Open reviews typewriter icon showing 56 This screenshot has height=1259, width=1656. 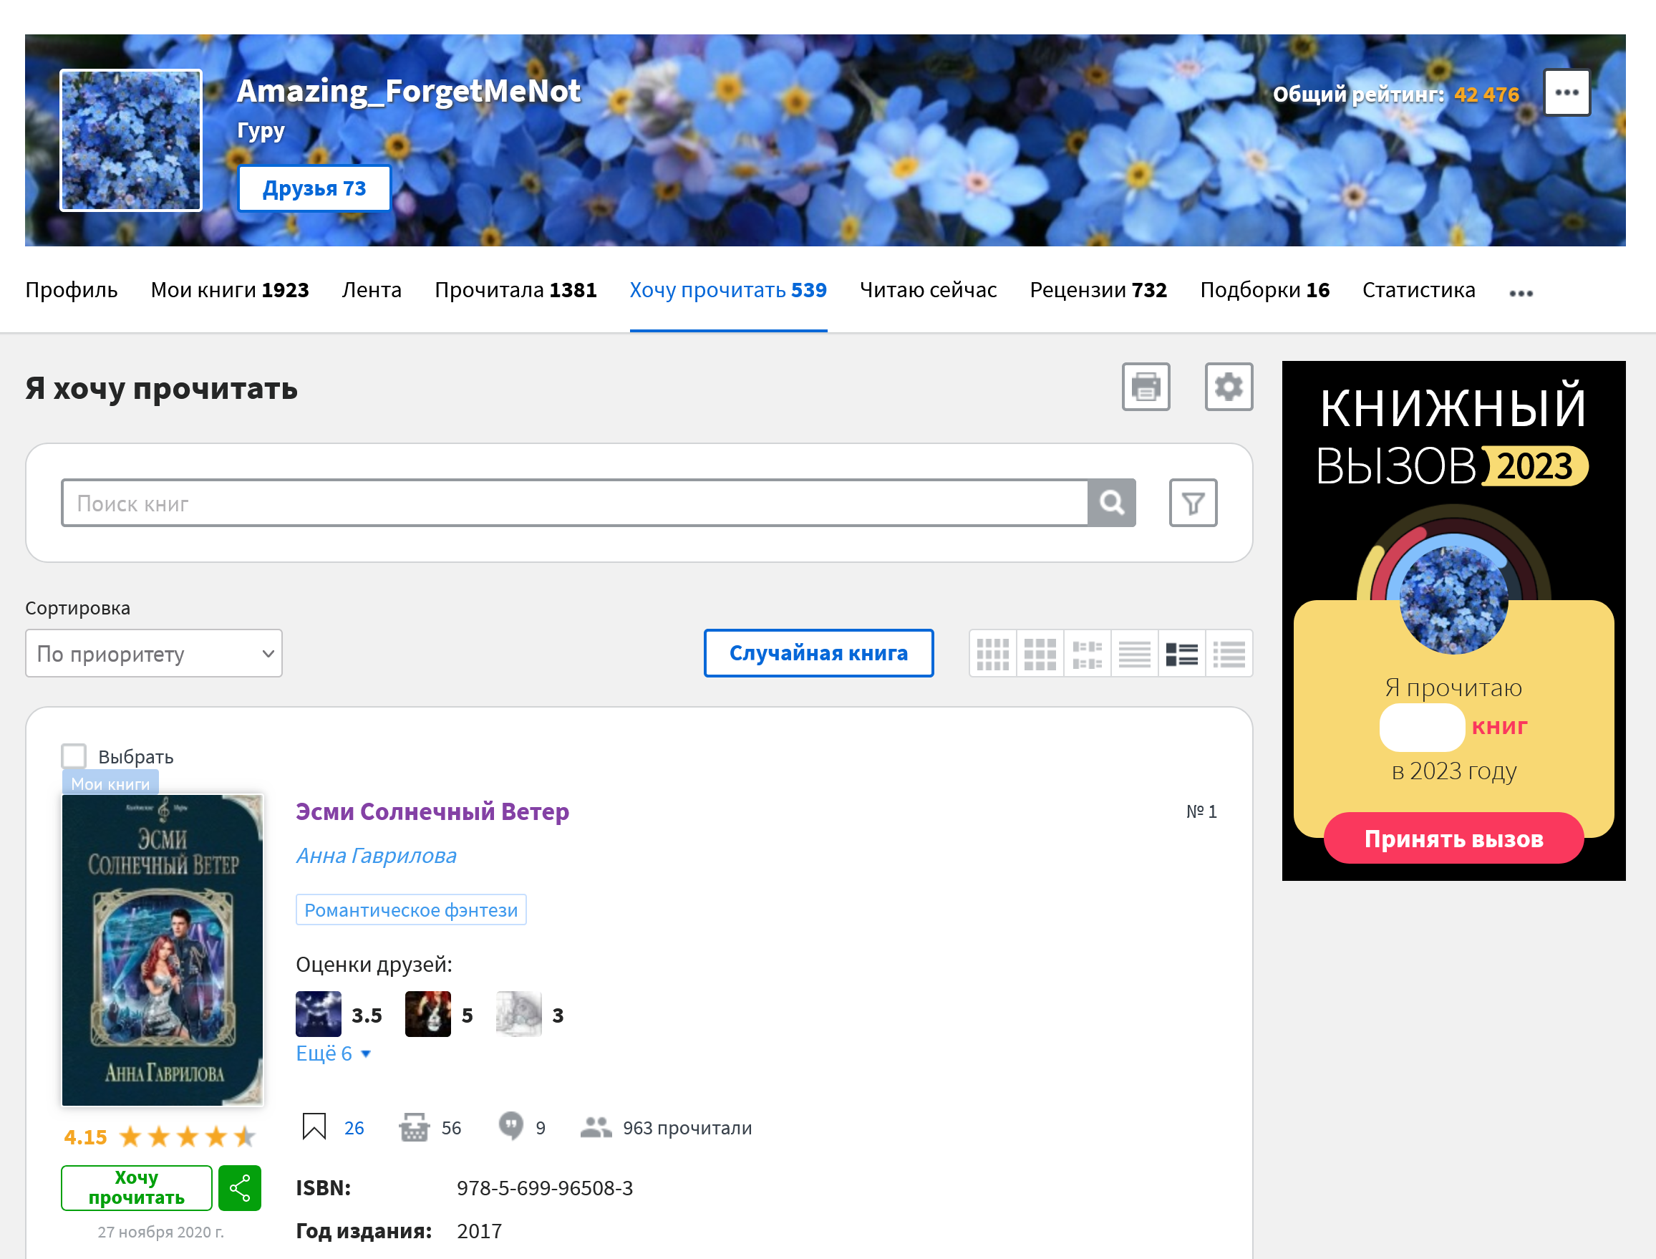(413, 1127)
